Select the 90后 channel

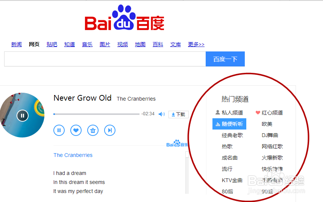[x=267, y=191]
